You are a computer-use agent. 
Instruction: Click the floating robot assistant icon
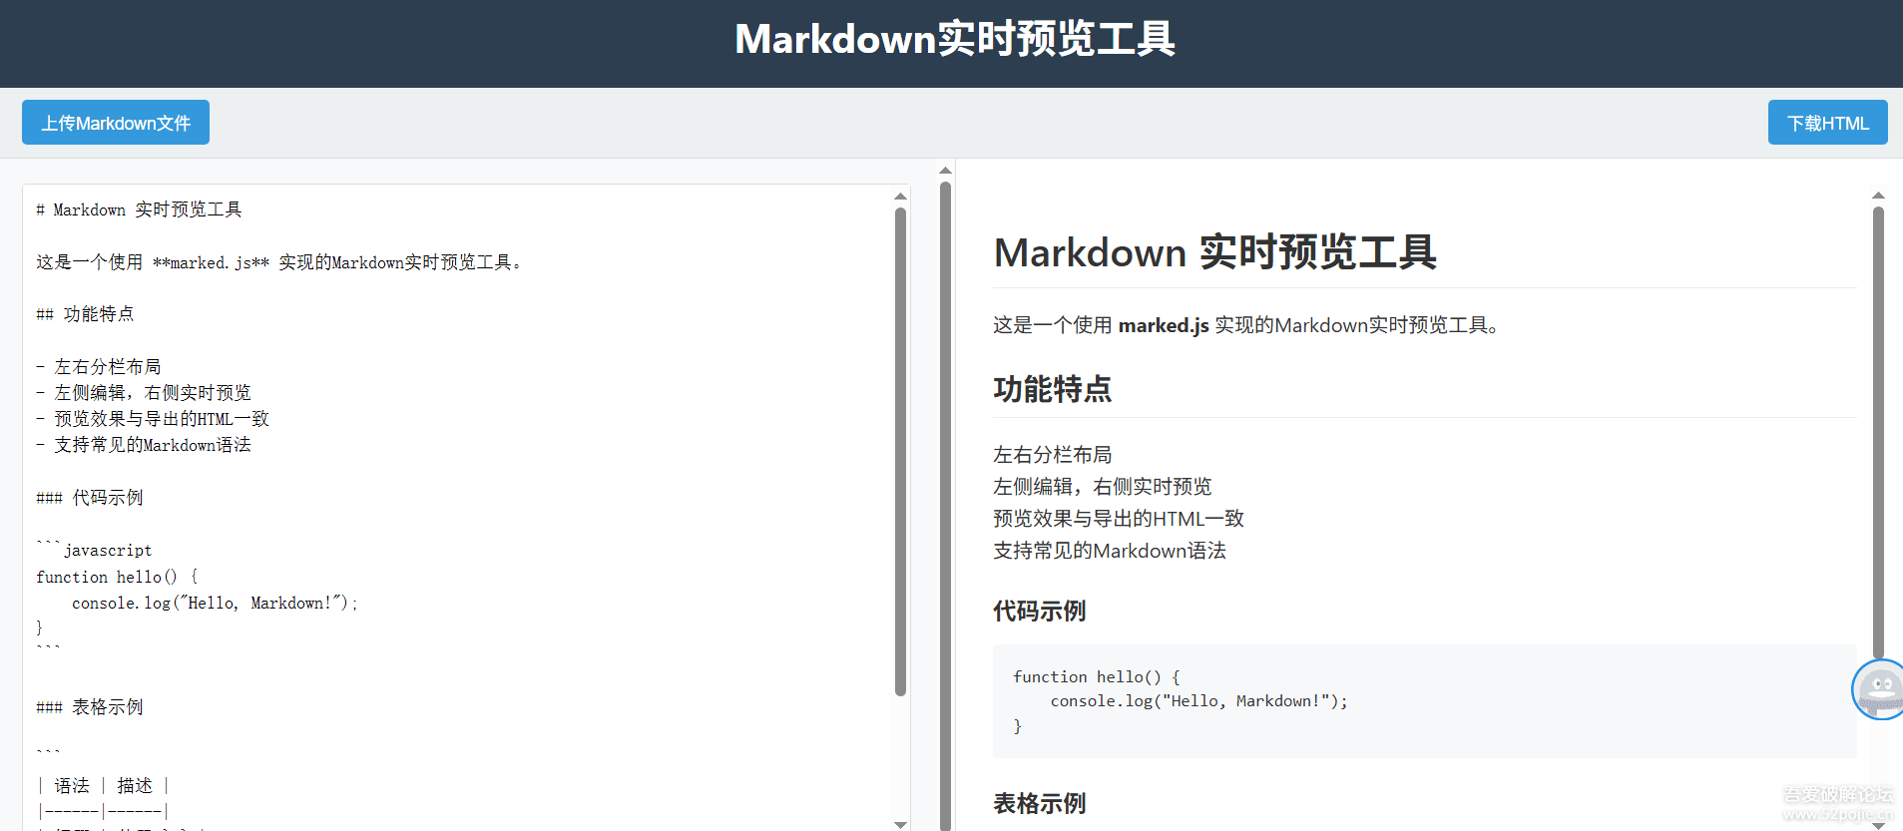pyautogui.click(x=1878, y=689)
